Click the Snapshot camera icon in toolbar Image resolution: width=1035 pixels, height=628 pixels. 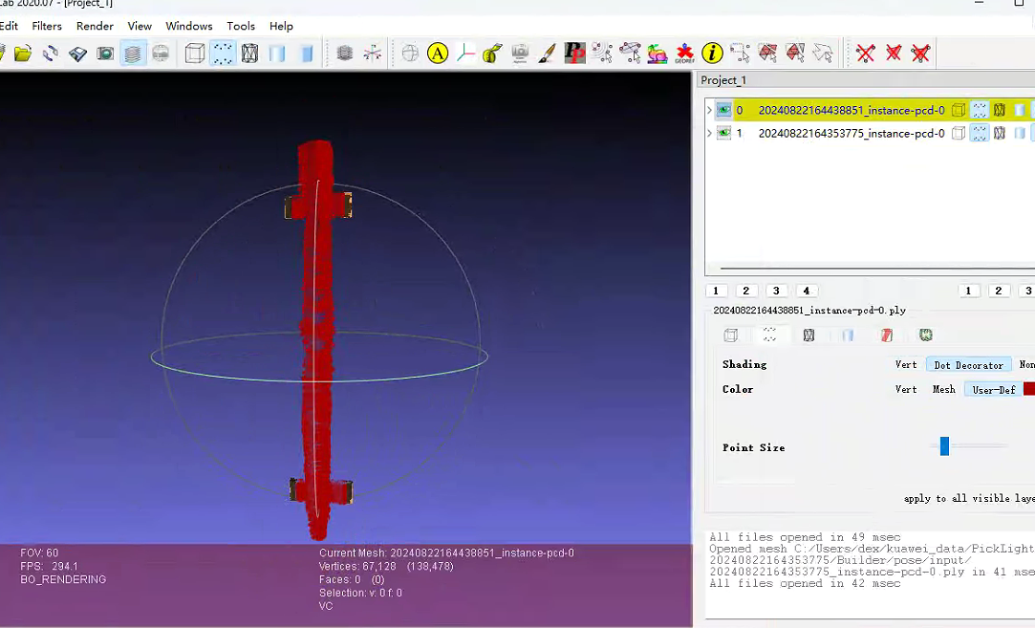(105, 54)
